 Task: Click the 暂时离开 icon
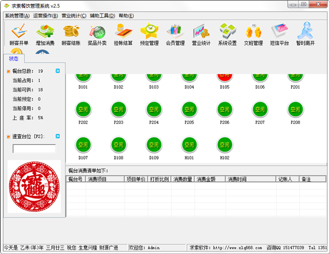tap(306, 33)
